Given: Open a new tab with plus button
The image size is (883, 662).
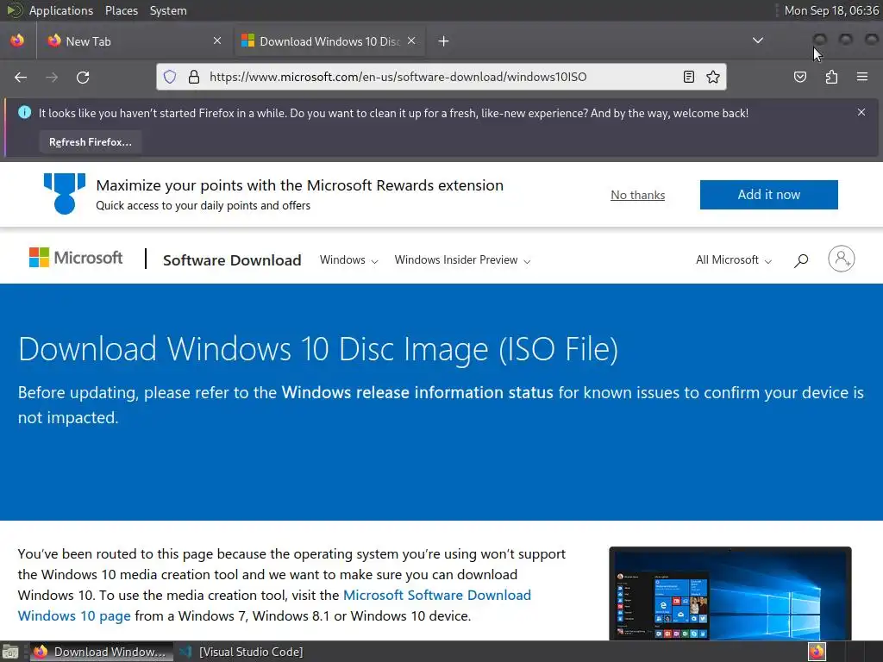Looking at the screenshot, I should [444, 41].
